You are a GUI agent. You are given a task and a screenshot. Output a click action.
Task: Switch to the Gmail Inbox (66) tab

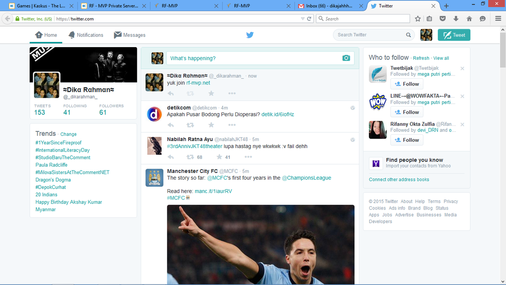click(x=330, y=6)
